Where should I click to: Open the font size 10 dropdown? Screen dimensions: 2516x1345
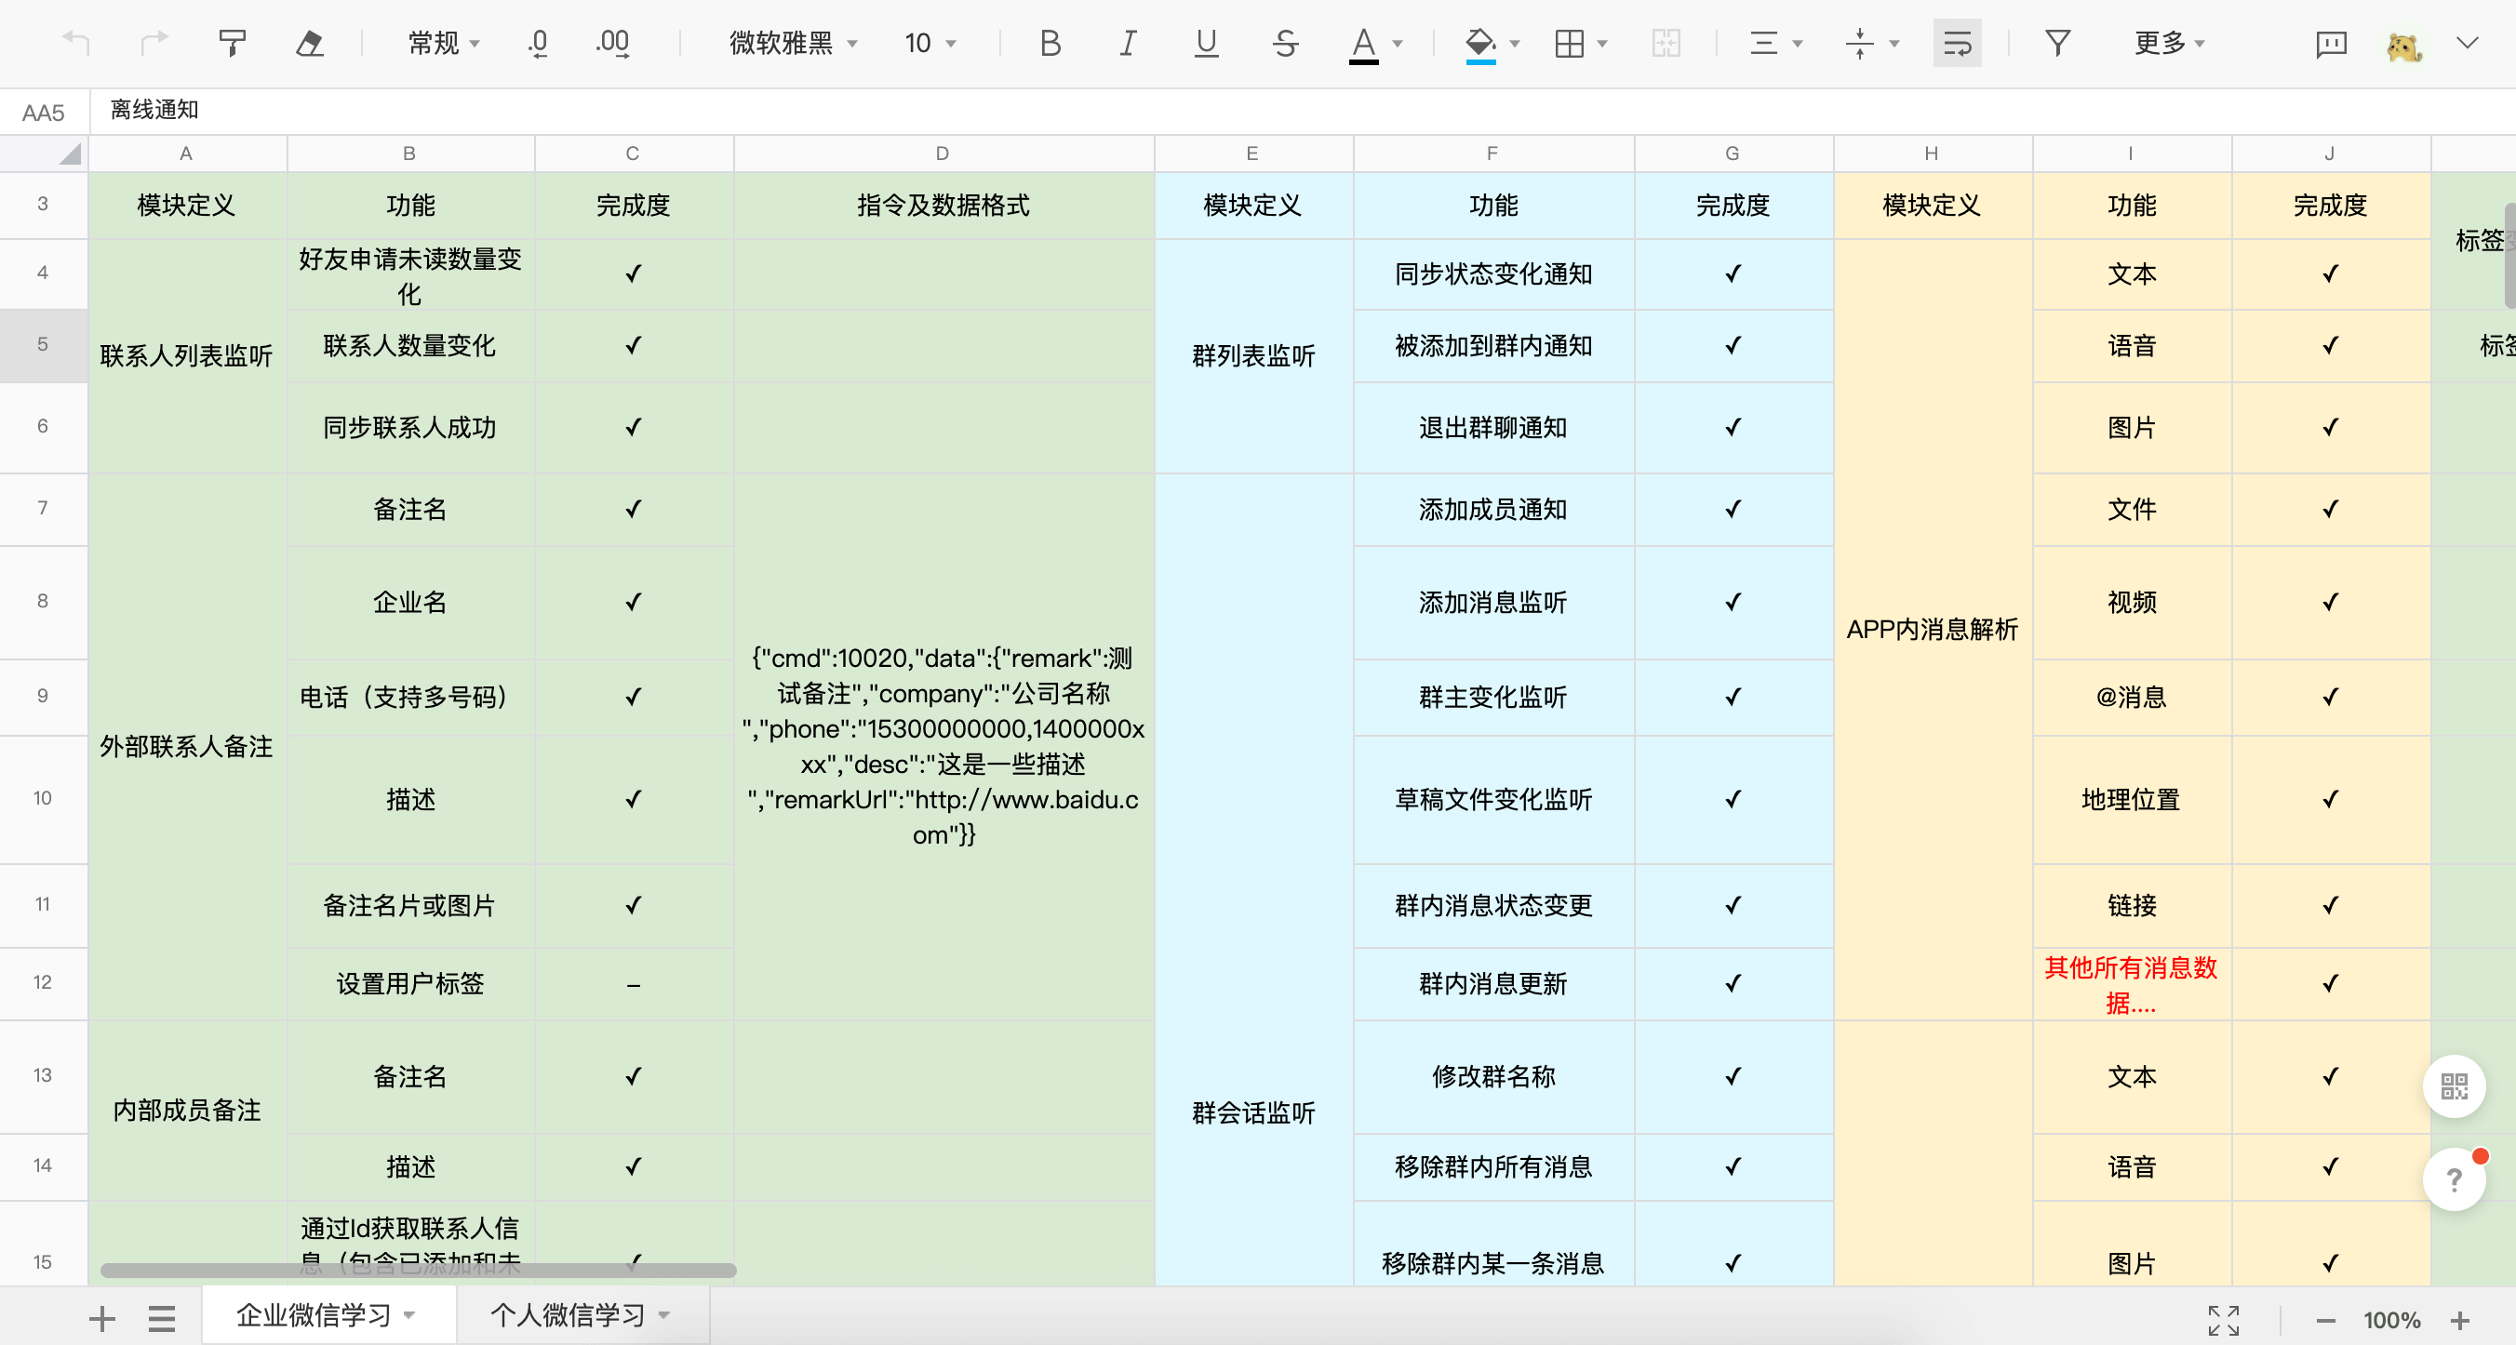click(930, 43)
